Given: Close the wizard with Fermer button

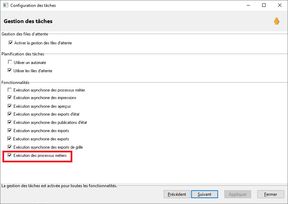Looking at the screenshot, I should click(270, 194).
